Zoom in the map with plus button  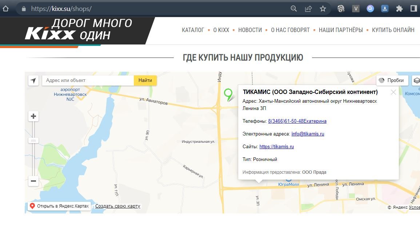coord(33,116)
